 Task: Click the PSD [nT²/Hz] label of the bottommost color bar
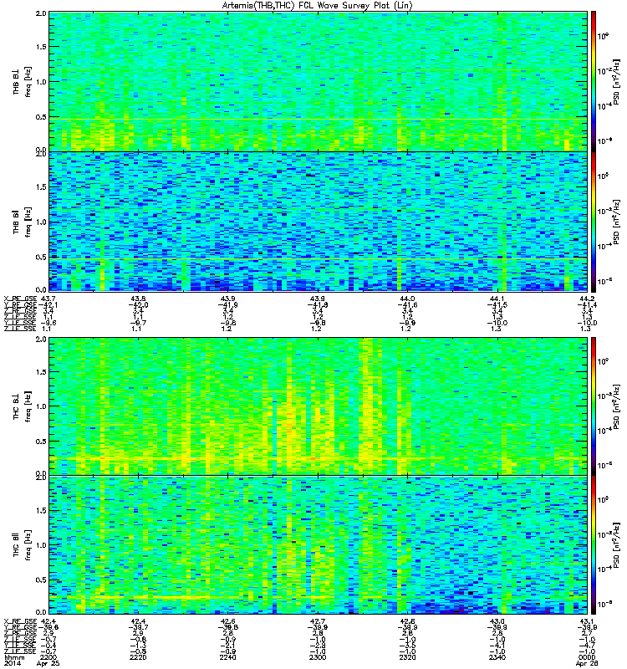tap(616, 545)
